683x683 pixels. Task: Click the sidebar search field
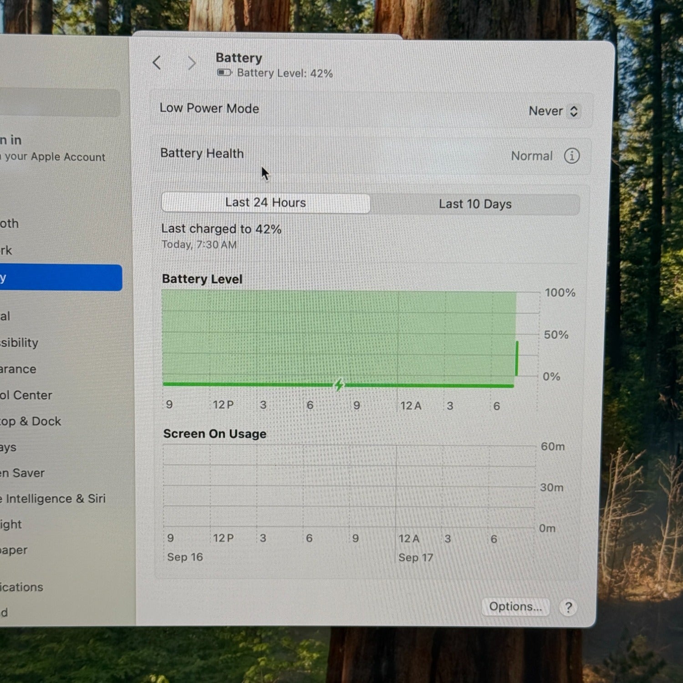tap(59, 102)
